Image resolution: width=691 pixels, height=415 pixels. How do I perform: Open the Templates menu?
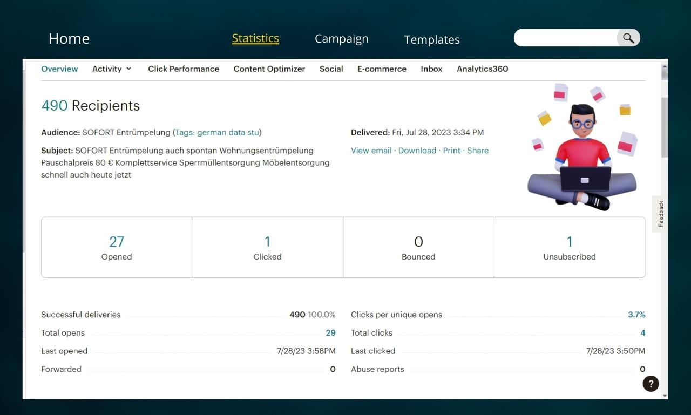click(432, 39)
